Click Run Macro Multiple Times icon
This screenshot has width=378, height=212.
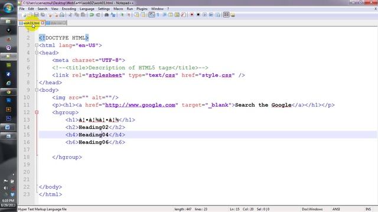click(211, 15)
